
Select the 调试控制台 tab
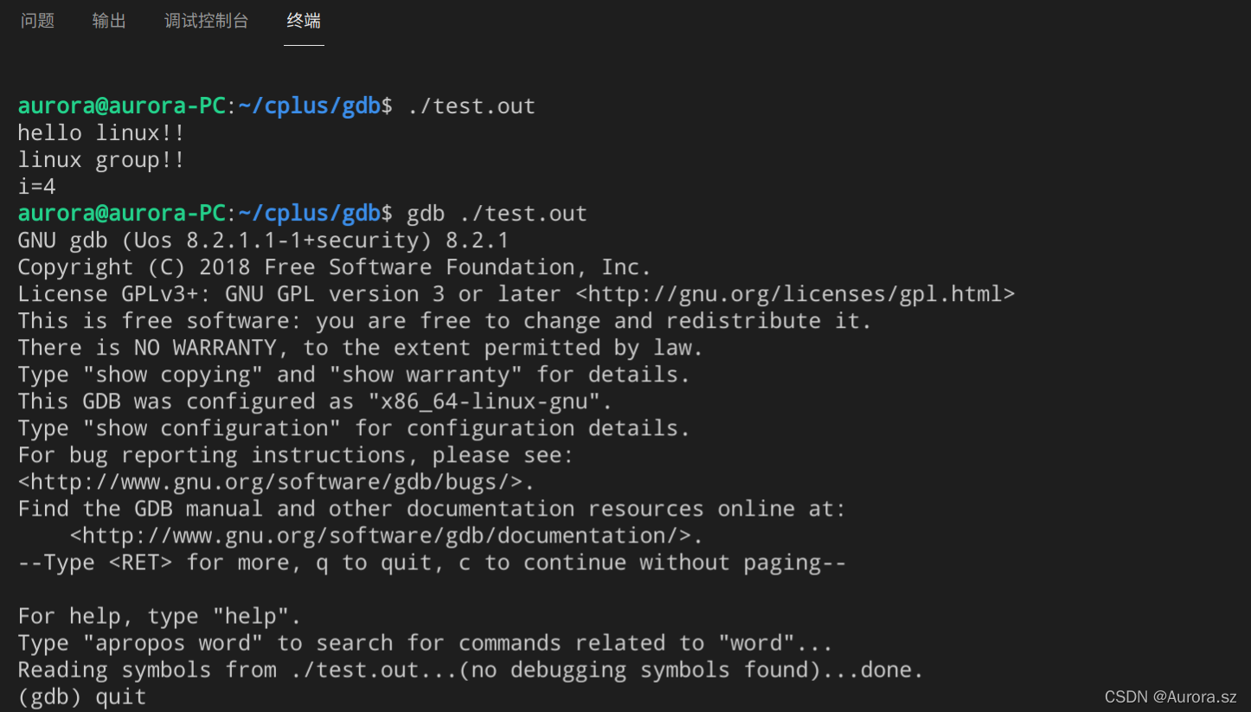point(206,21)
